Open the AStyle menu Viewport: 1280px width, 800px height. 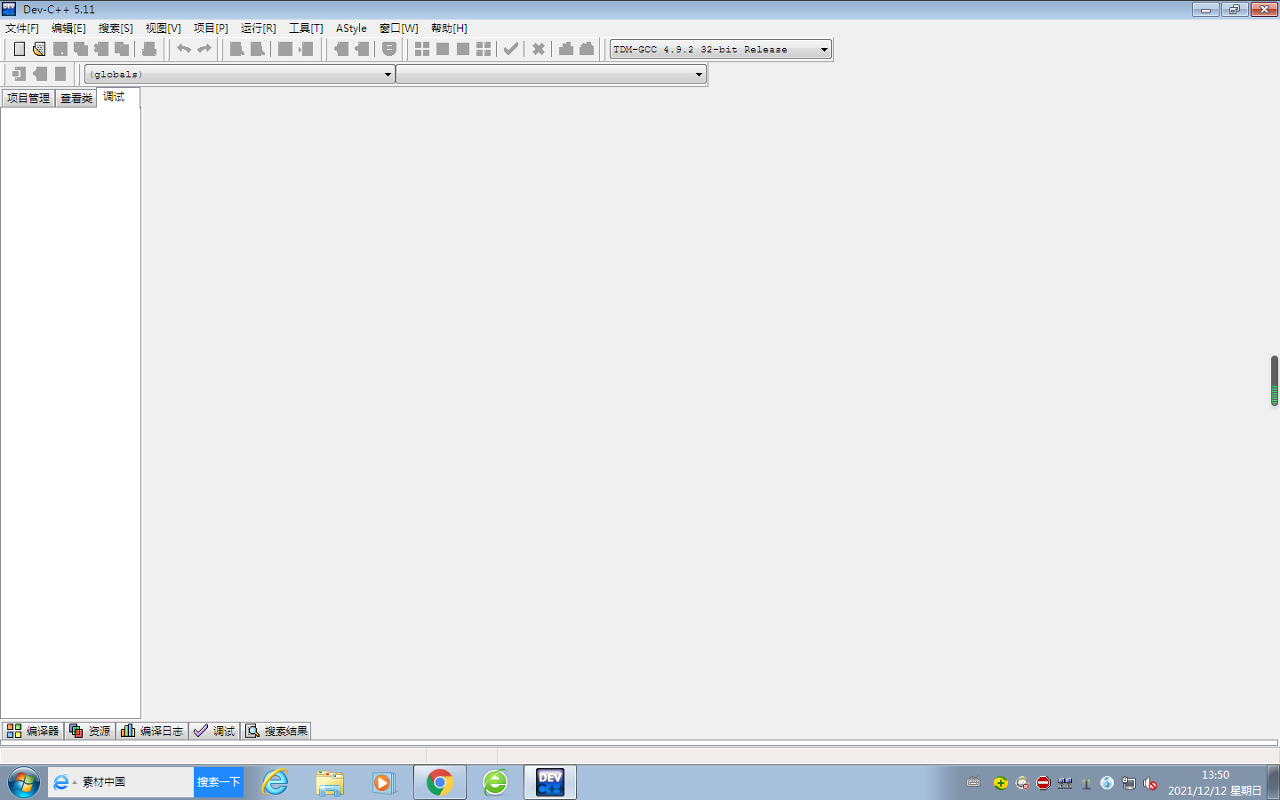point(351,28)
